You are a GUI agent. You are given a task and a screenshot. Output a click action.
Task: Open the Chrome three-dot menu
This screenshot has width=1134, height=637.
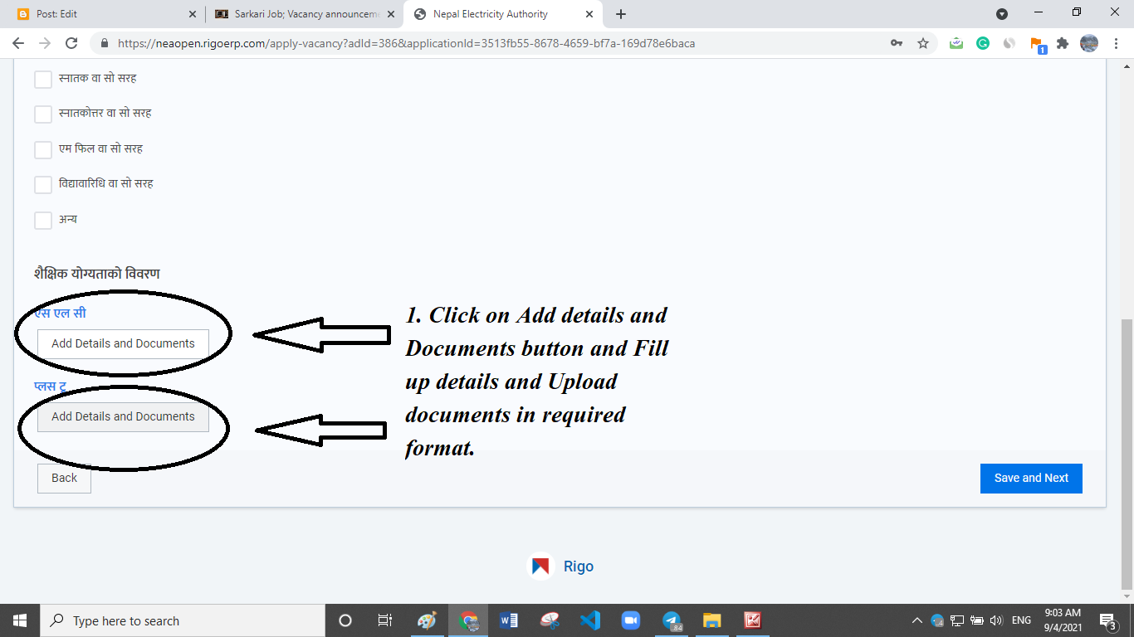click(x=1116, y=43)
